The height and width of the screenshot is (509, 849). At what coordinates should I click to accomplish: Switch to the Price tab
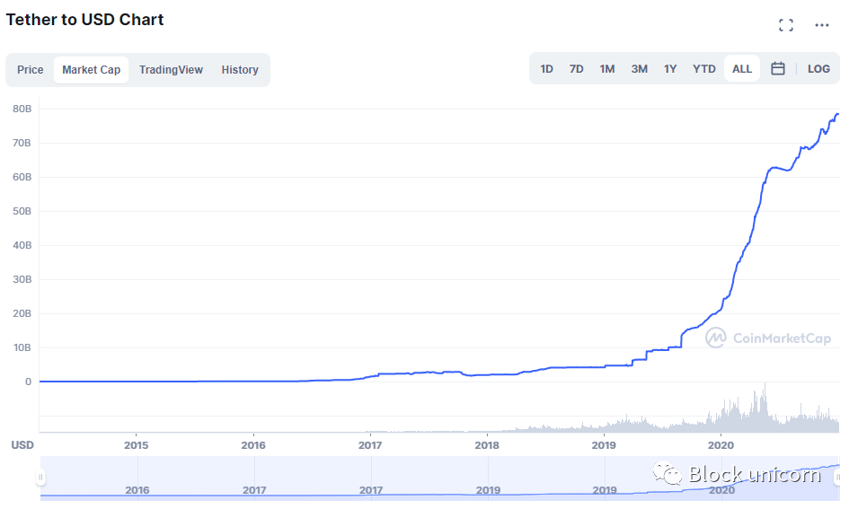(31, 70)
